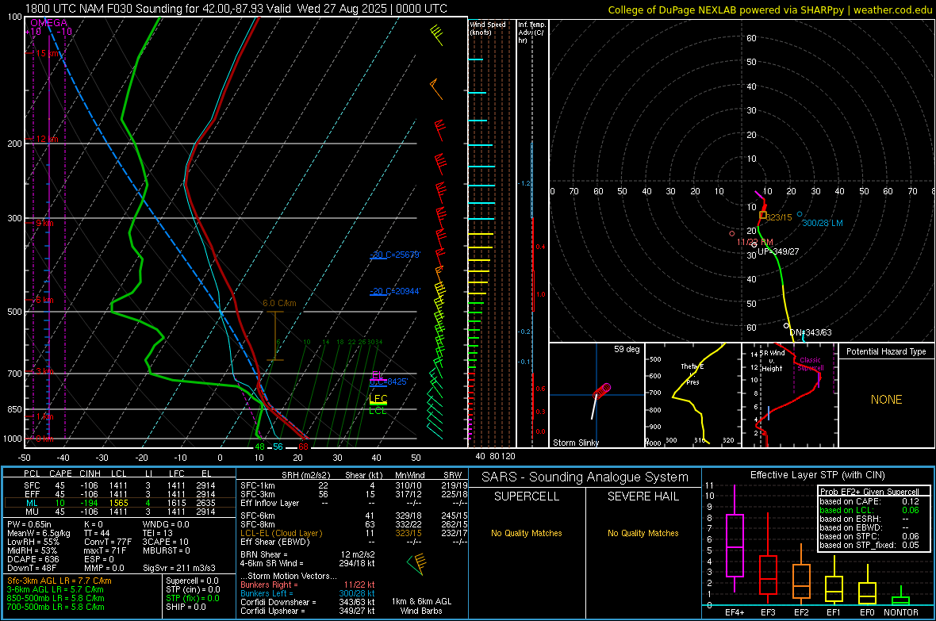Click the green LCL label on the skew-T

[378, 411]
